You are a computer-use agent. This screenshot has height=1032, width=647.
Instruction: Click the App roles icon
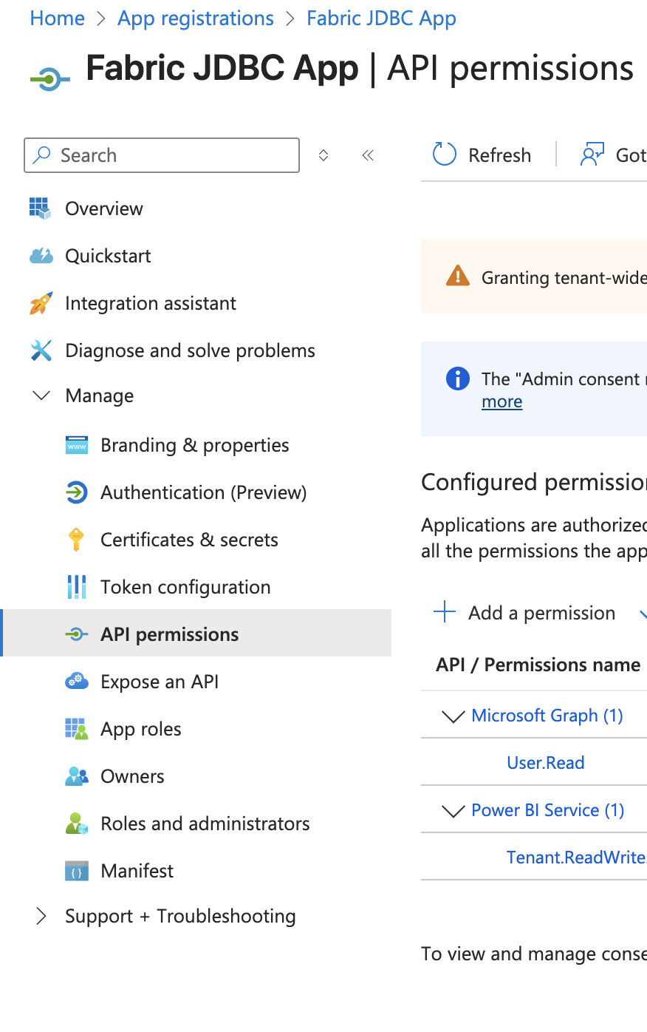coord(76,729)
